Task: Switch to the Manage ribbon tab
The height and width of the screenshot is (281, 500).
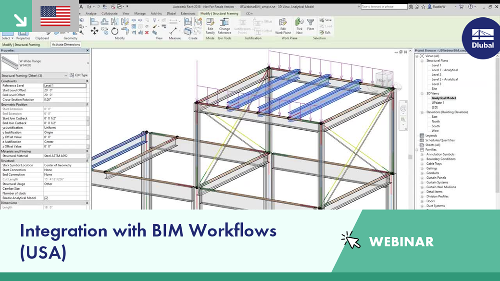Action: click(x=140, y=14)
